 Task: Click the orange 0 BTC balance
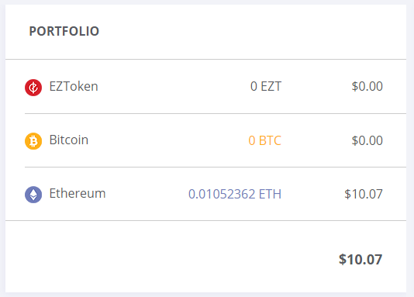click(265, 140)
